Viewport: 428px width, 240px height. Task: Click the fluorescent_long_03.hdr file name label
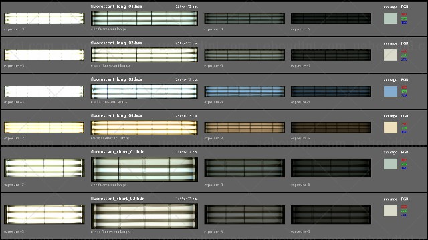116,79
